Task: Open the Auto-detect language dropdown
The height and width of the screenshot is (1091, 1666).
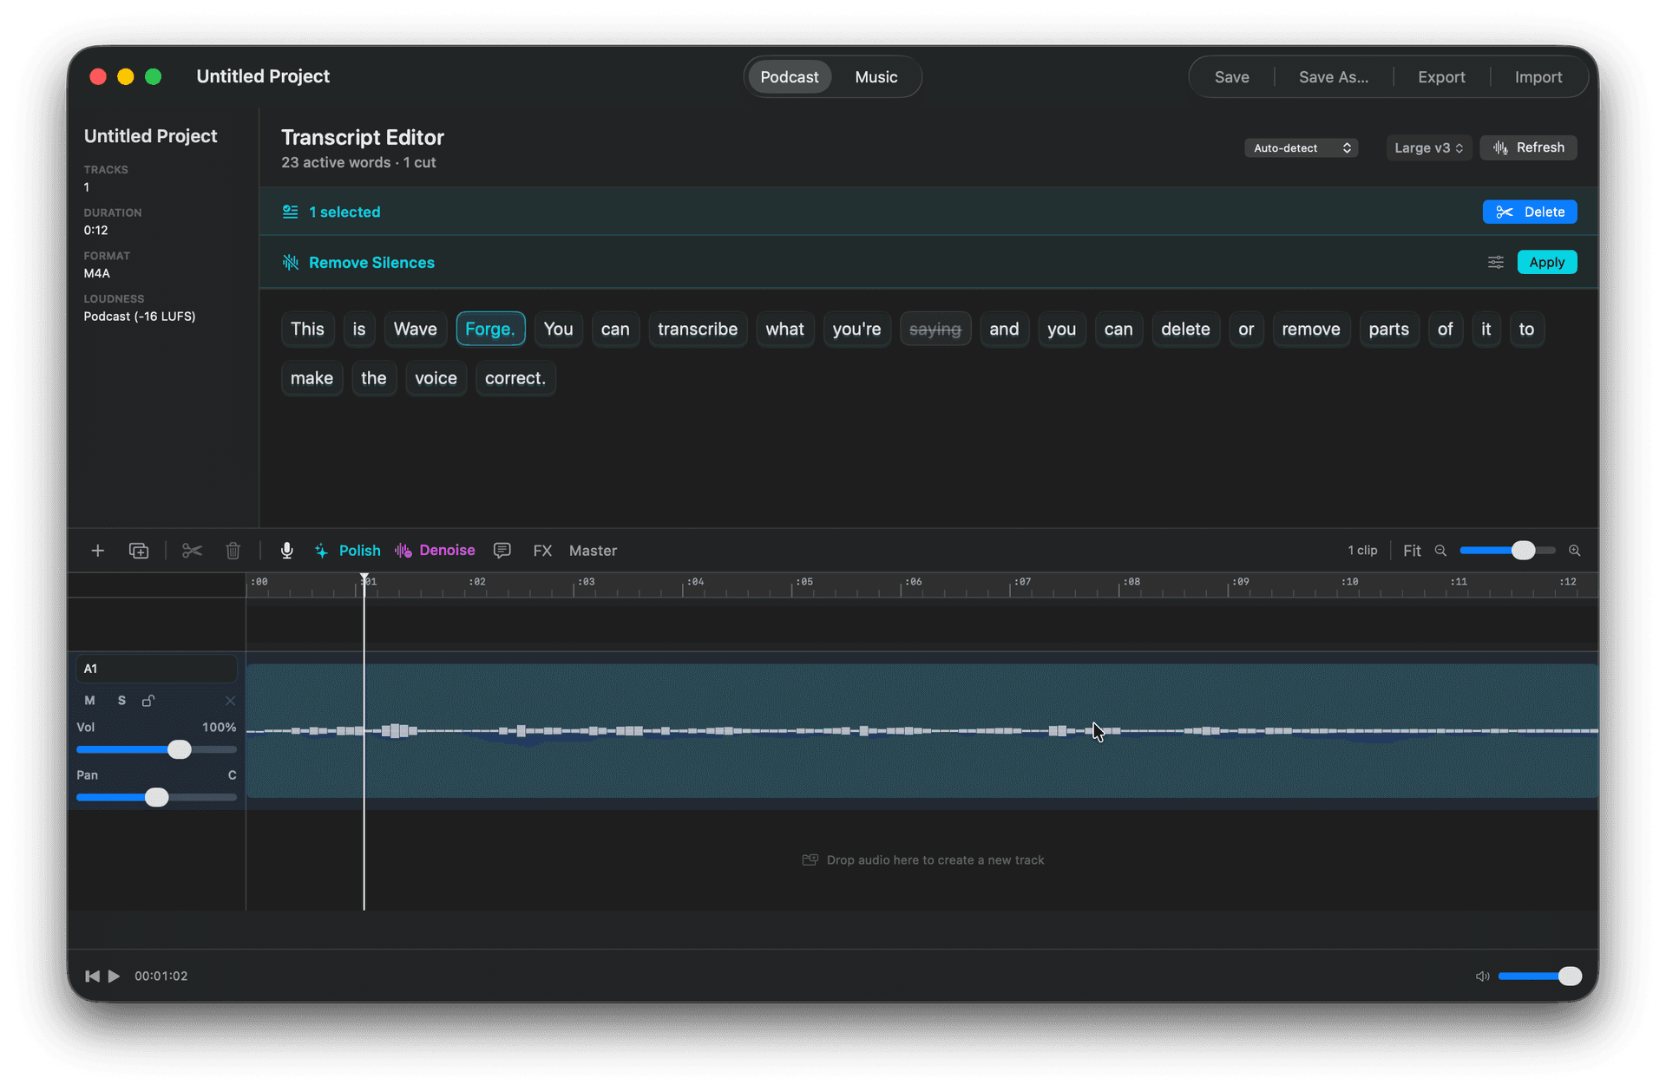Action: click(1301, 148)
